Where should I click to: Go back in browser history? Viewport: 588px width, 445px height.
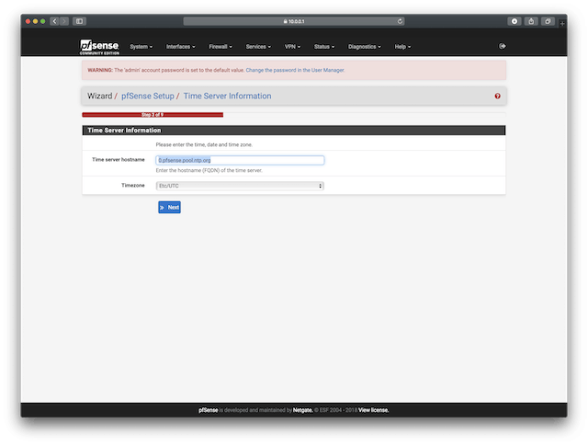[55, 21]
